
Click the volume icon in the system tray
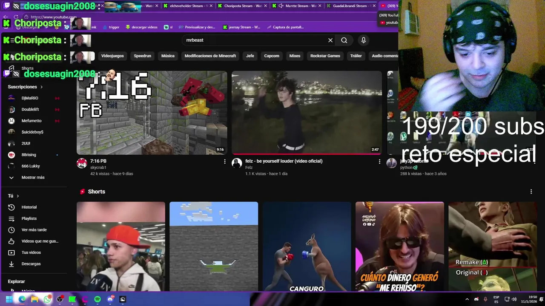click(514, 299)
